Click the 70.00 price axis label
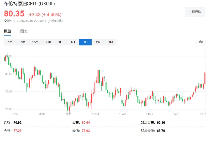Viewport: 210px width, 141px height. 9,109
